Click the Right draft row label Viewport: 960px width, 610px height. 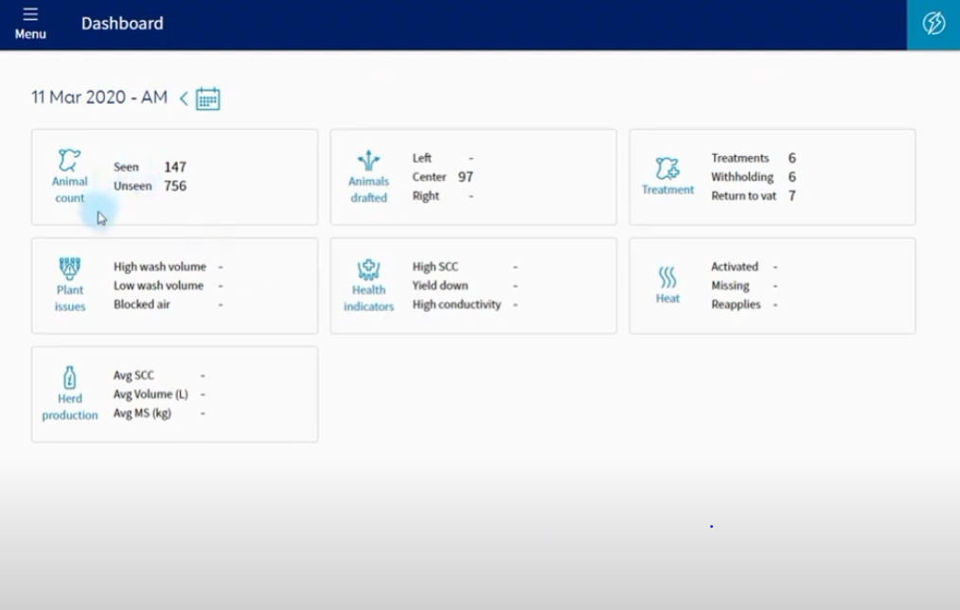[425, 196]
